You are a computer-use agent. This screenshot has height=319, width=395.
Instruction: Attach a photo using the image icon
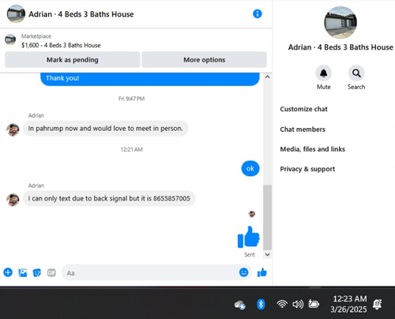pyautogui.click(x=23, y=272)
